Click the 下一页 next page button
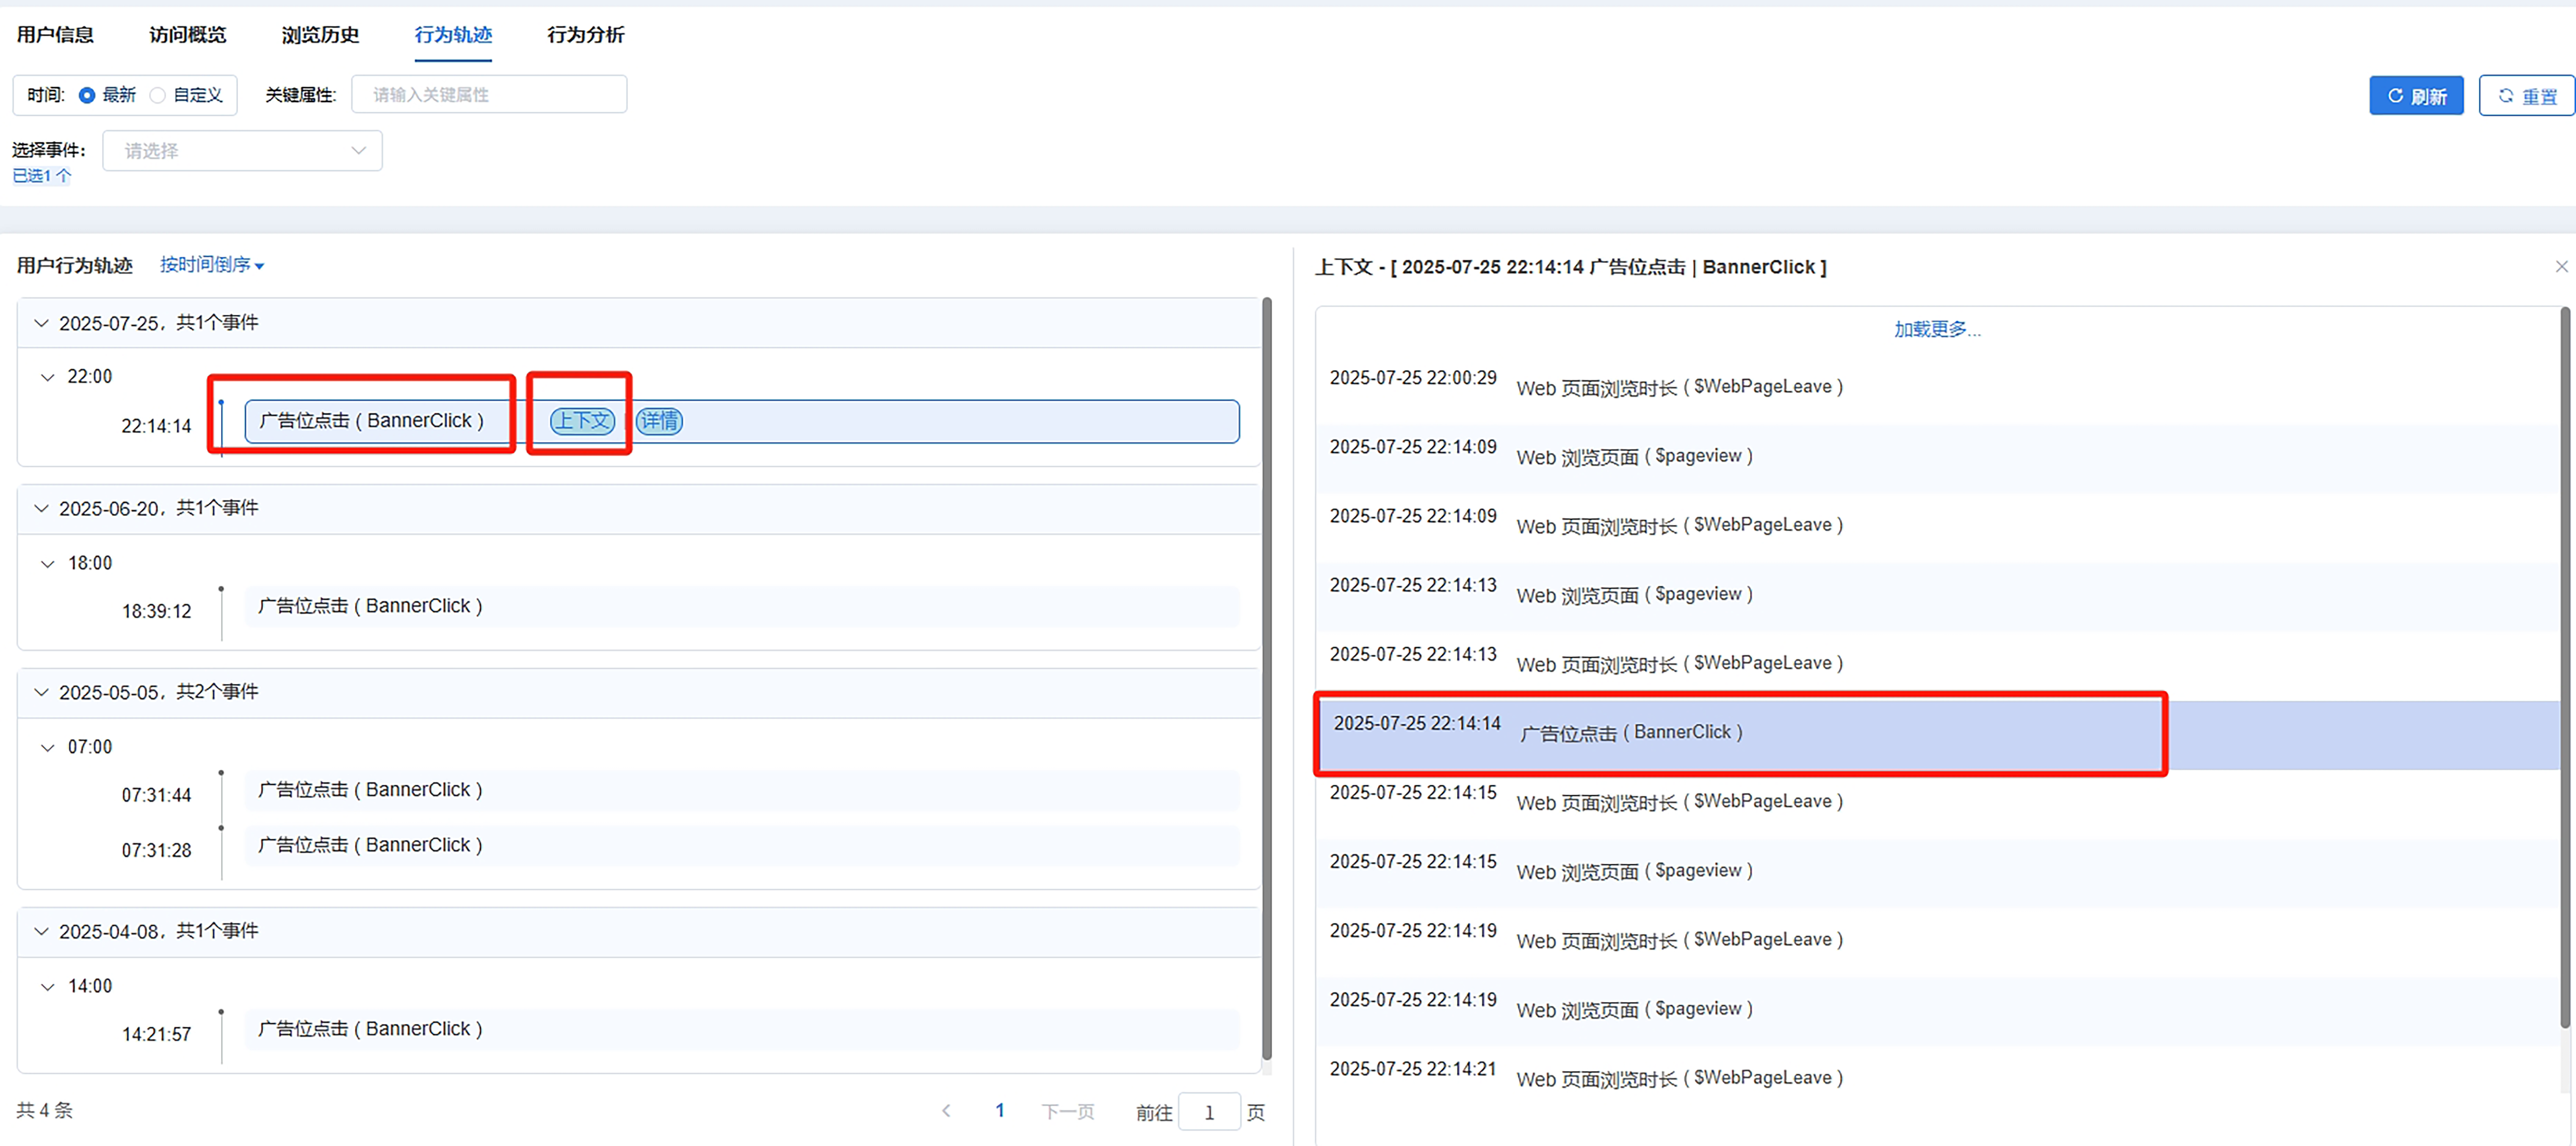The width and height of the screenshot is (2576, 1146). 1067,1112
